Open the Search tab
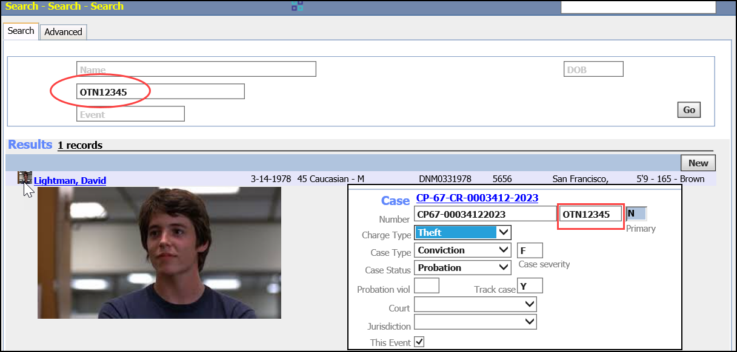The height and width of the screenshot is (352, 737). tap(21, 31)
